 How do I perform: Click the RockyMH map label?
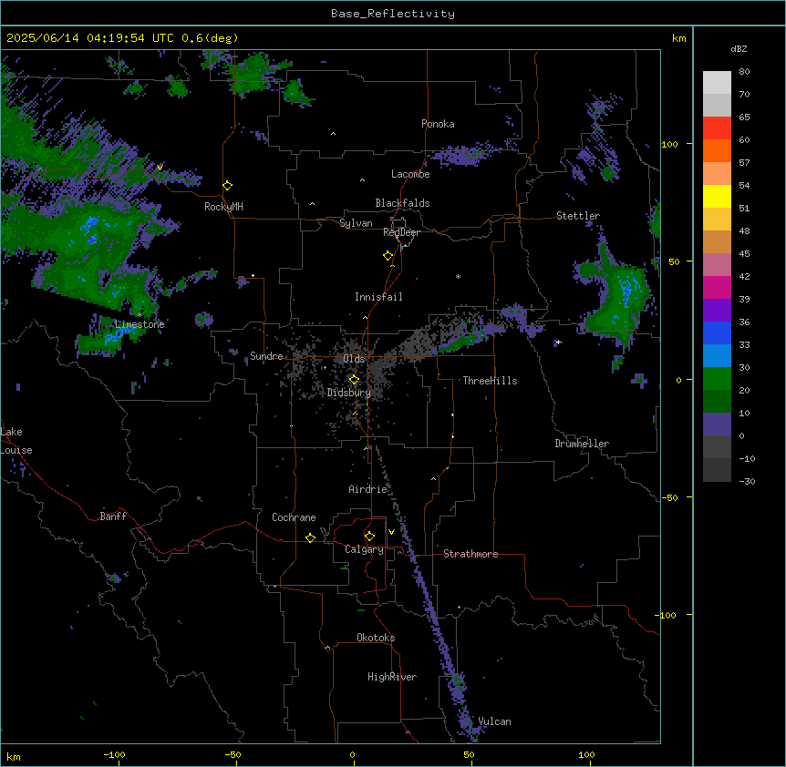[223, 207]
